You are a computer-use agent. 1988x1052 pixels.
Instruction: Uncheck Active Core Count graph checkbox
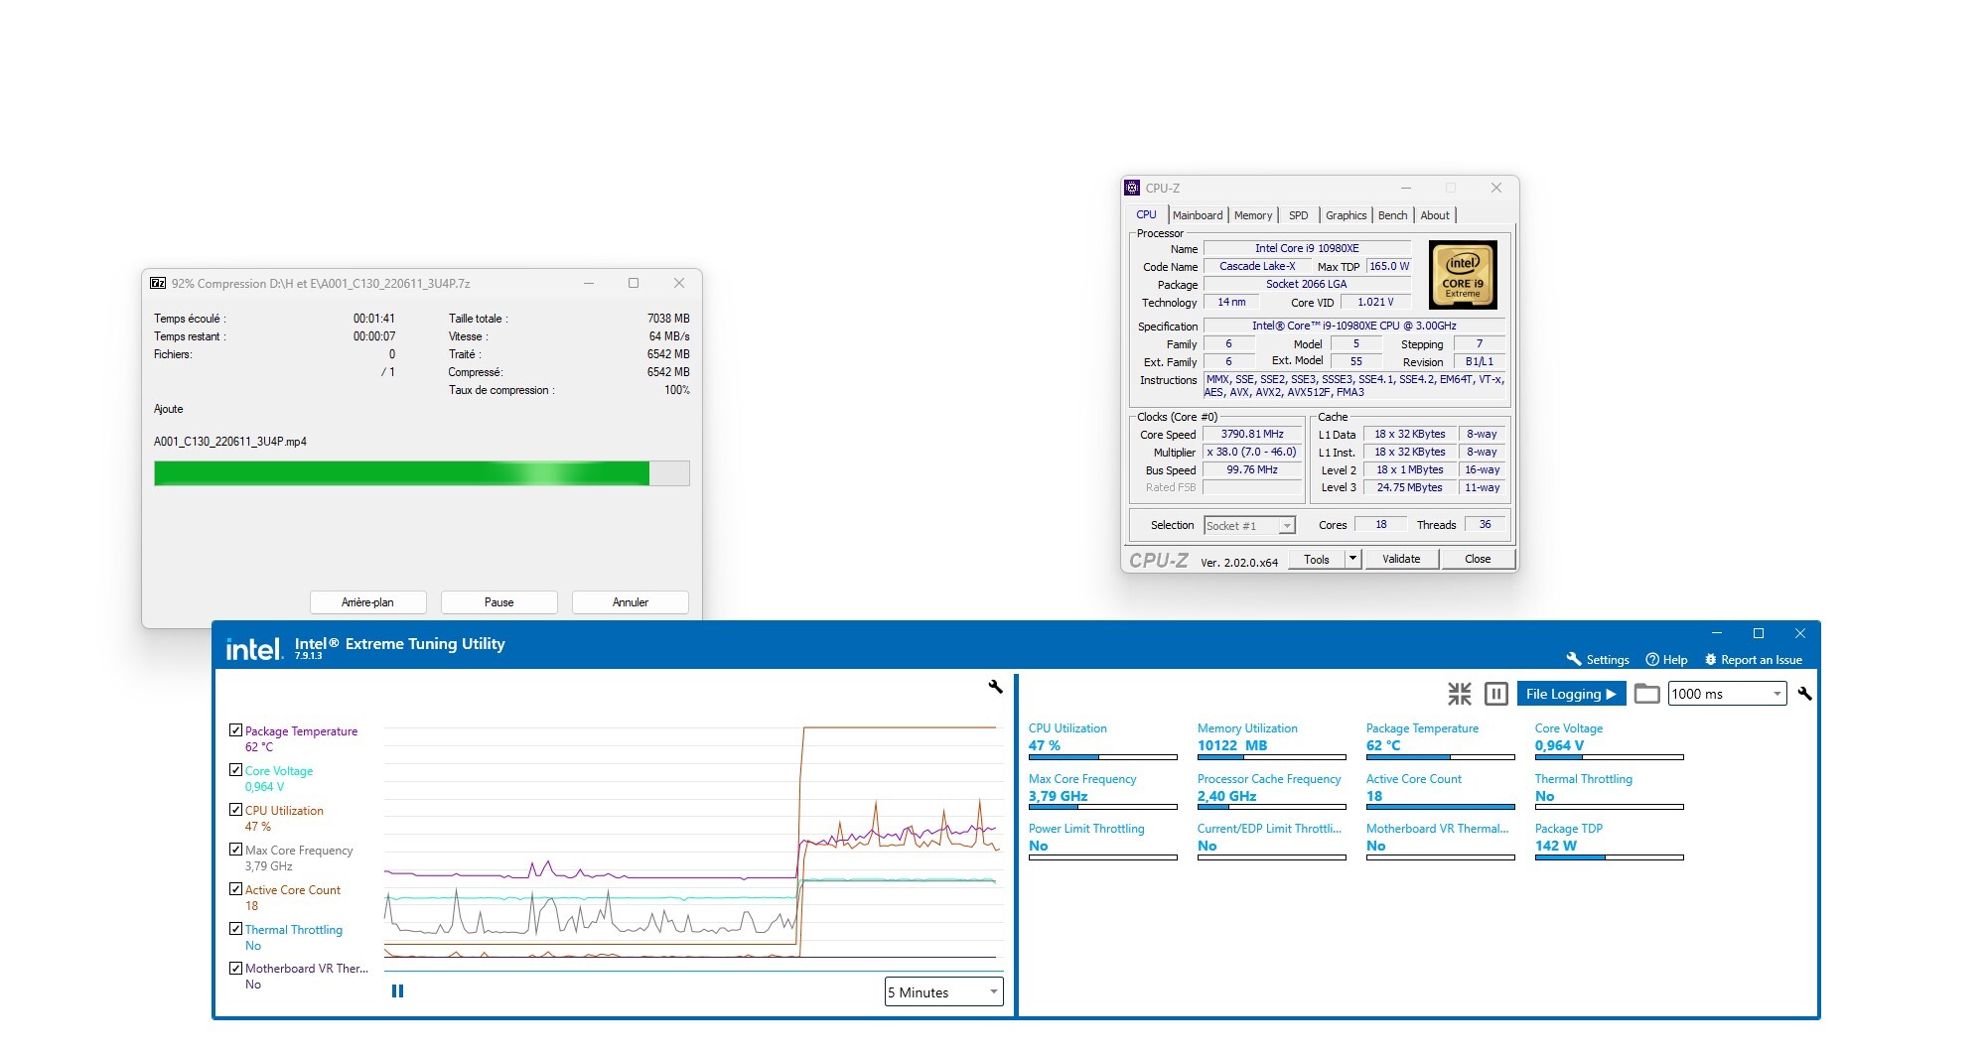click(x=235, y=889)
